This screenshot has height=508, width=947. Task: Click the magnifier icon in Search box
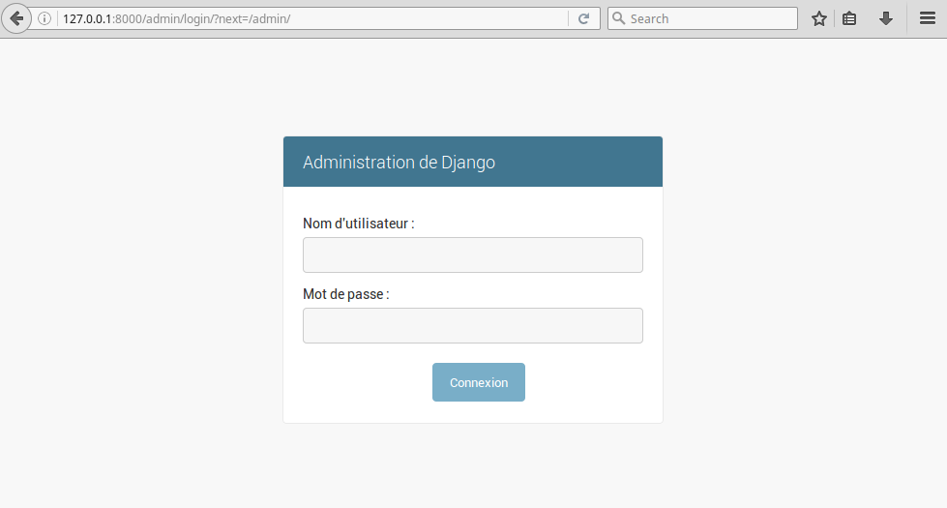point(618,18)
